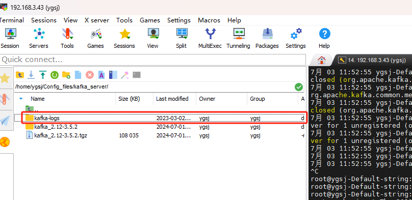This screenshot has width=412, height=200.
Task: Click the 108 035 size value
Action: click(128, 135)
